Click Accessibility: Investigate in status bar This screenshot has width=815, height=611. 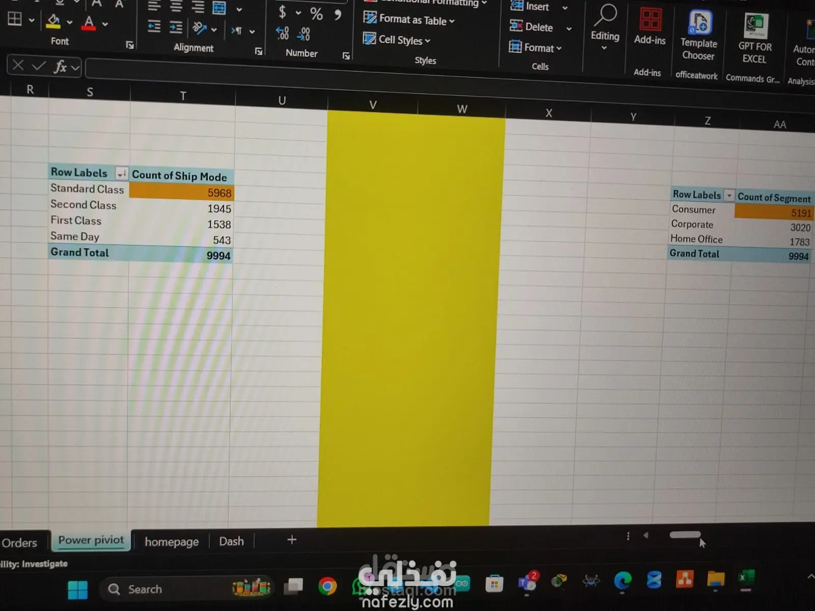click(x=34, y=564)
